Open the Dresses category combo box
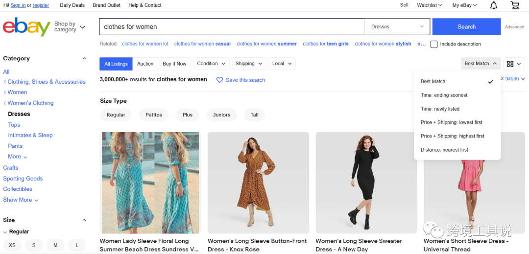 [397, 27]
